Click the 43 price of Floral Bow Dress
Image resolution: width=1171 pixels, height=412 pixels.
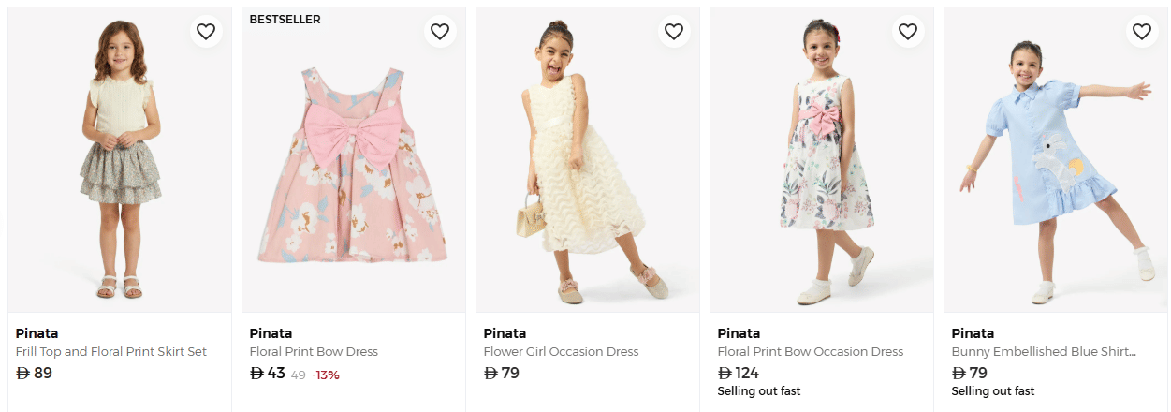click(268, 373)
